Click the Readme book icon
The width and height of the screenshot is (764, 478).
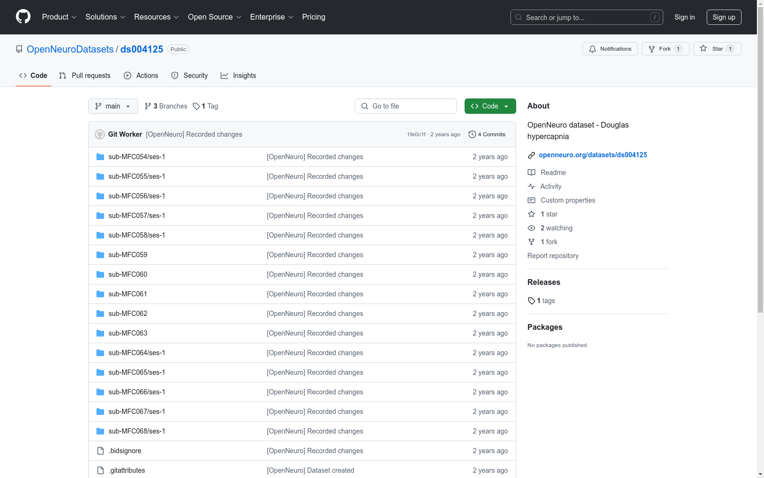coord(531,173)
